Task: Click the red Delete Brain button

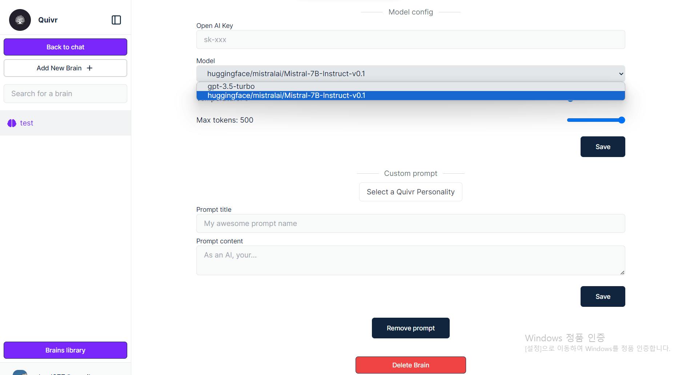Action: click(411, 365)
